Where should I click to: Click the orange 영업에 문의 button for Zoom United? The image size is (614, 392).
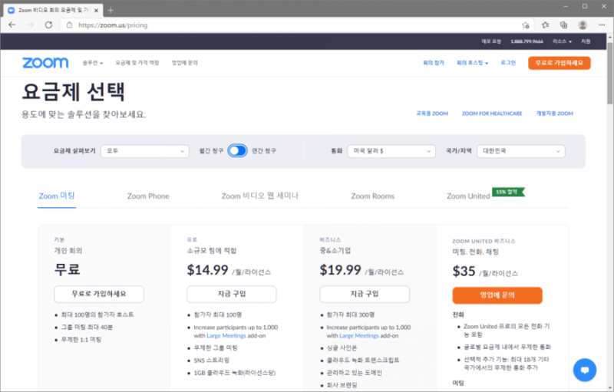click(497, 295)
